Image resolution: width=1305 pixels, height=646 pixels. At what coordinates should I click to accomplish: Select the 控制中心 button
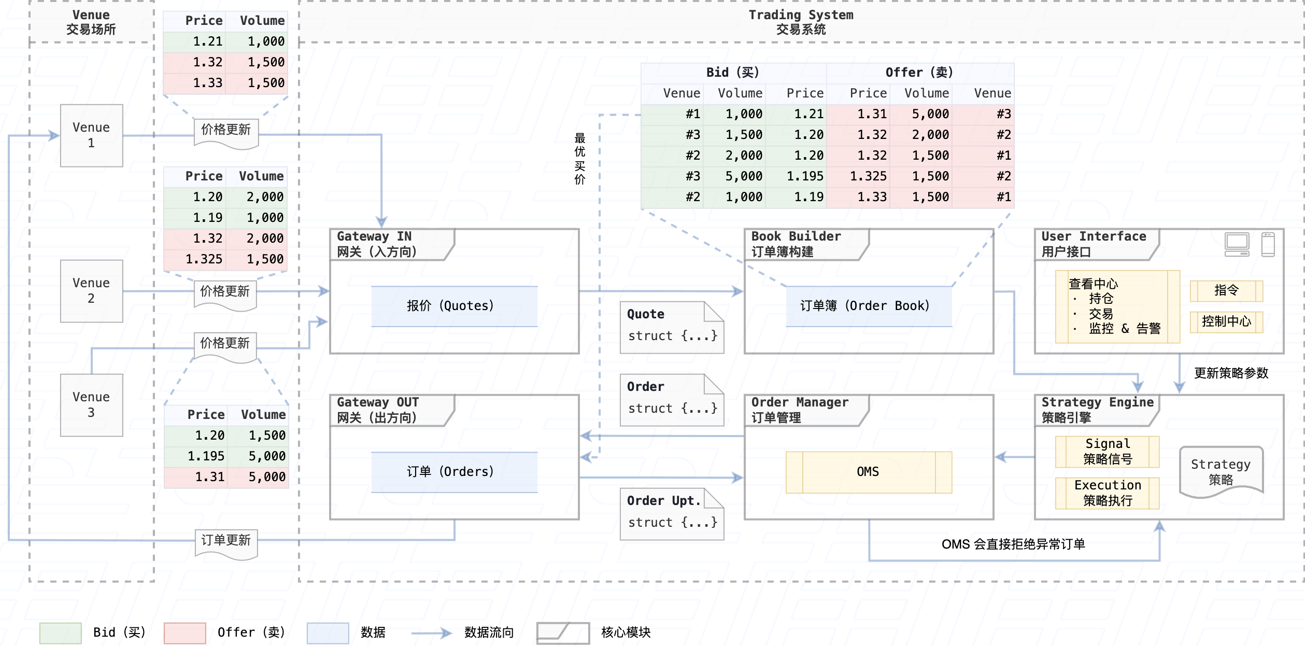1226,322
